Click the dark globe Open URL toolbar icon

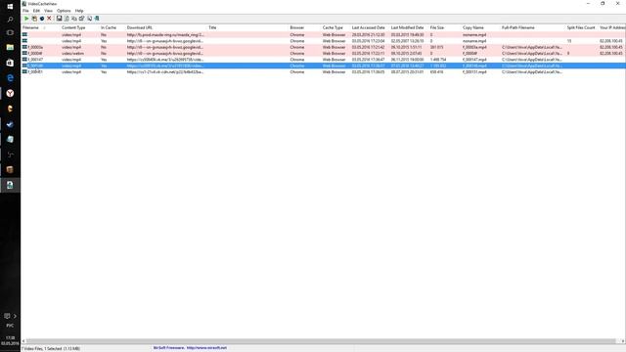pyautogui.click(x=42, y=19)
